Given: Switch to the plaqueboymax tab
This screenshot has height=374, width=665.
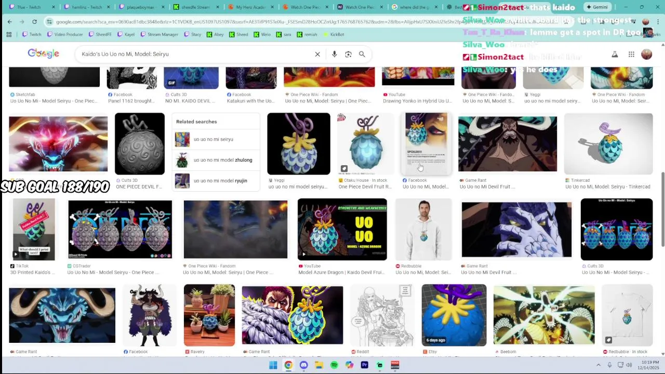Looking at the screenshot, I should pyautogui.click(x=136, y=7).
